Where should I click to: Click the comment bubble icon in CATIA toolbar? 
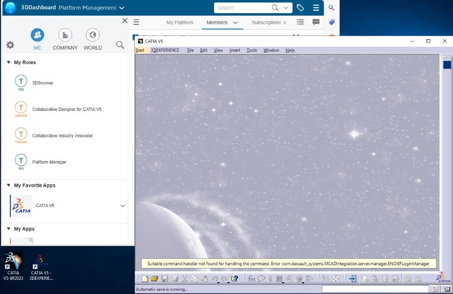point(261,279)
